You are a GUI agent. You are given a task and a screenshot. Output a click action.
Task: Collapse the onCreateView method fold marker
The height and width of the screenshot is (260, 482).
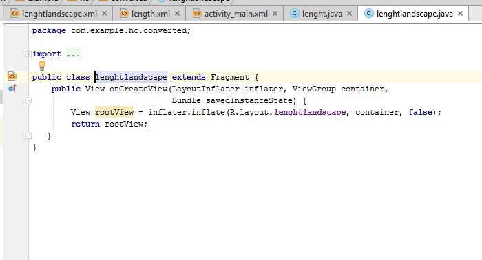pos(28,100)
